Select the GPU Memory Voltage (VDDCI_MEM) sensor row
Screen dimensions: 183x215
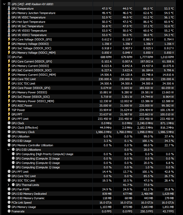[x=91, y=53]
